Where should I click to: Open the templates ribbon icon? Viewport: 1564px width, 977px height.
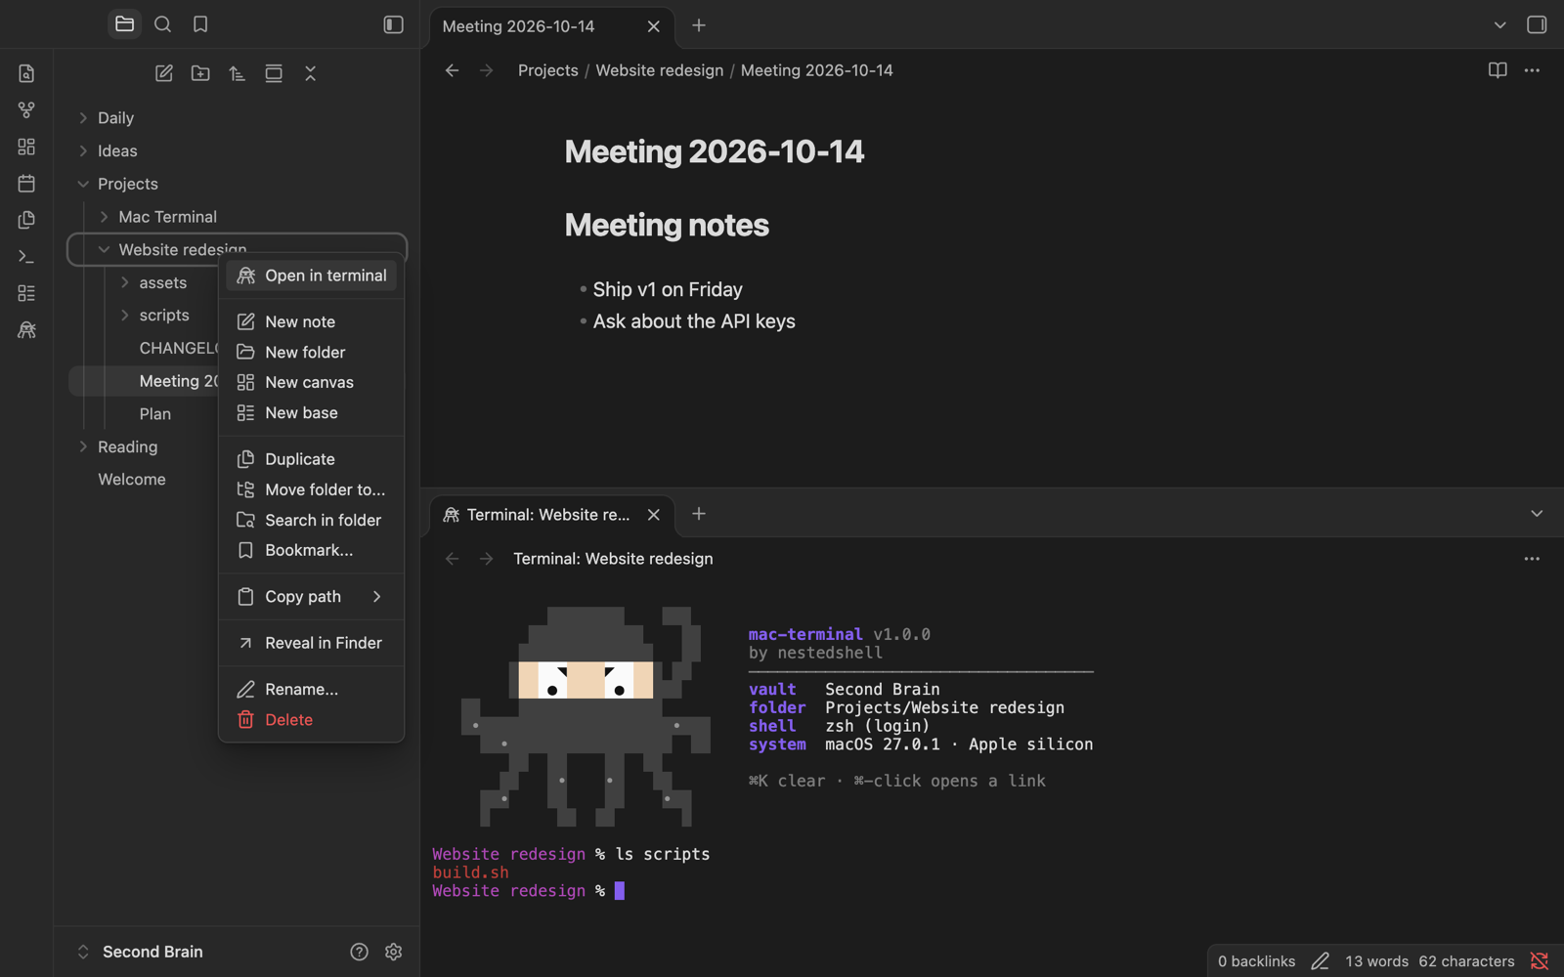coord(26,220)
